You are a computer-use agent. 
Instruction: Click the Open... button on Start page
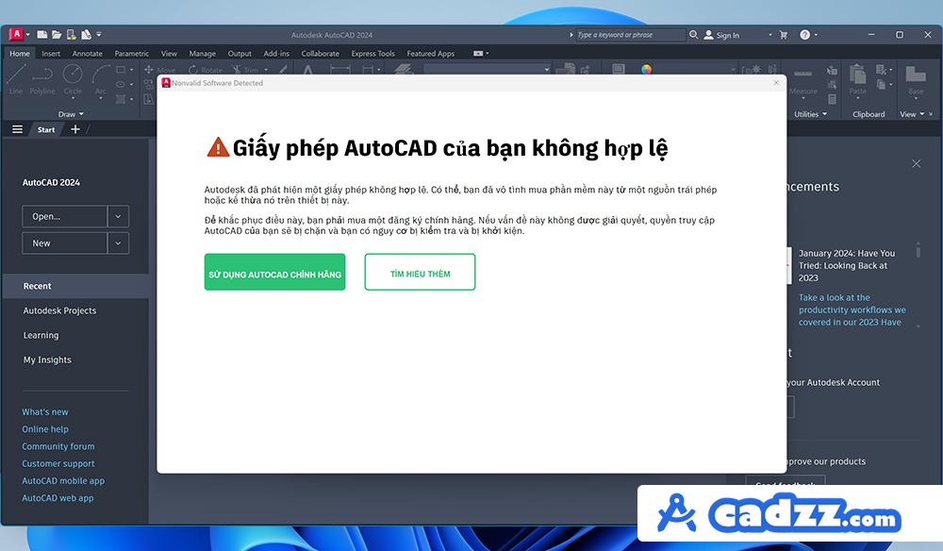[x=65, y=217]
